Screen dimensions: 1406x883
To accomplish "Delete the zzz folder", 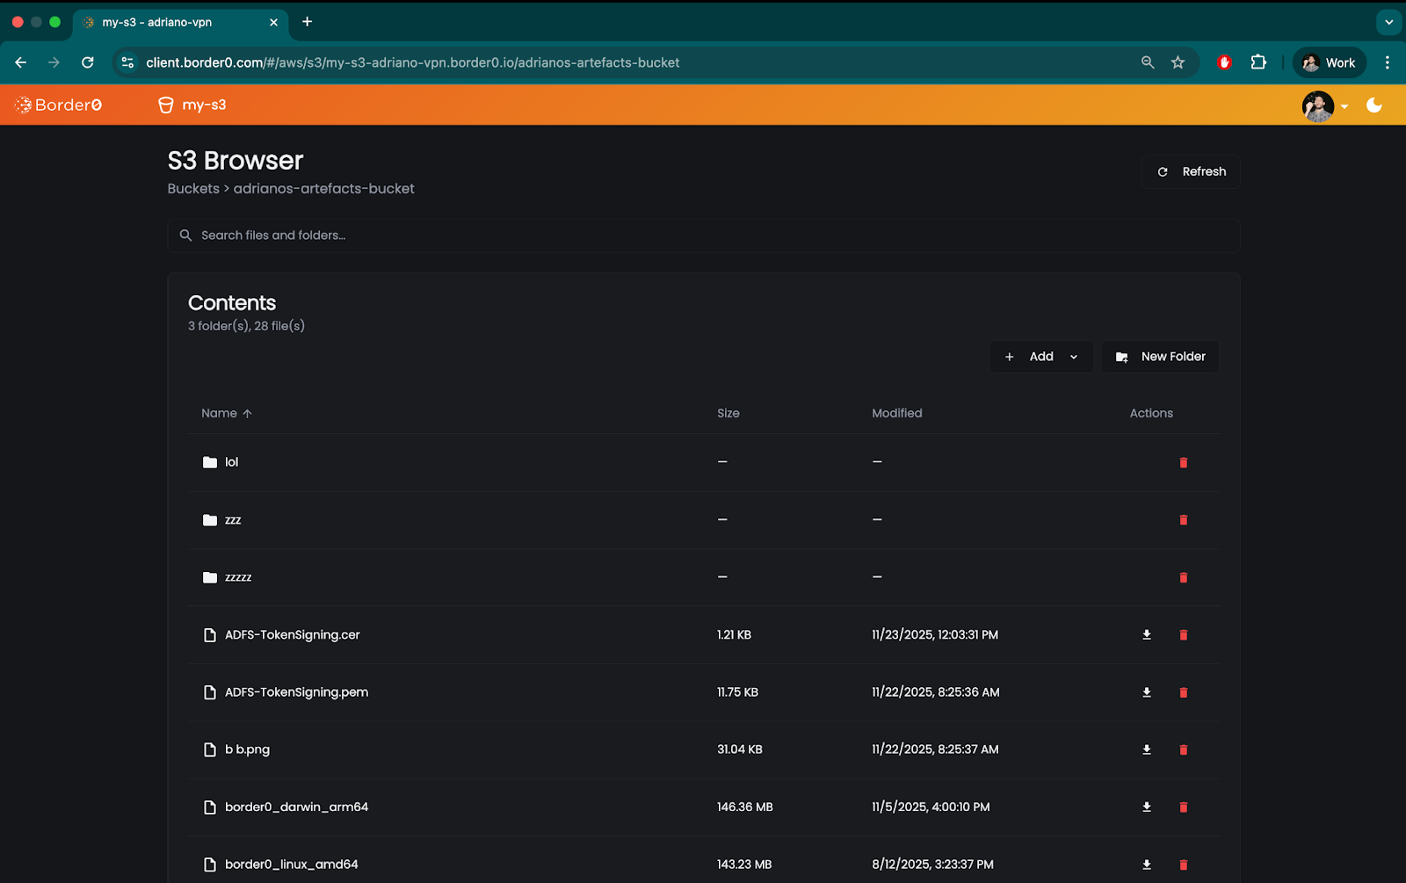I will pyautogui.click(x=1183, y=520).
